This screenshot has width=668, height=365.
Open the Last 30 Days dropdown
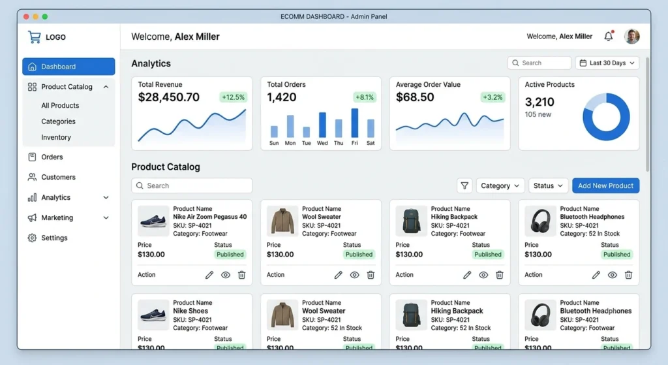(607, 63)
